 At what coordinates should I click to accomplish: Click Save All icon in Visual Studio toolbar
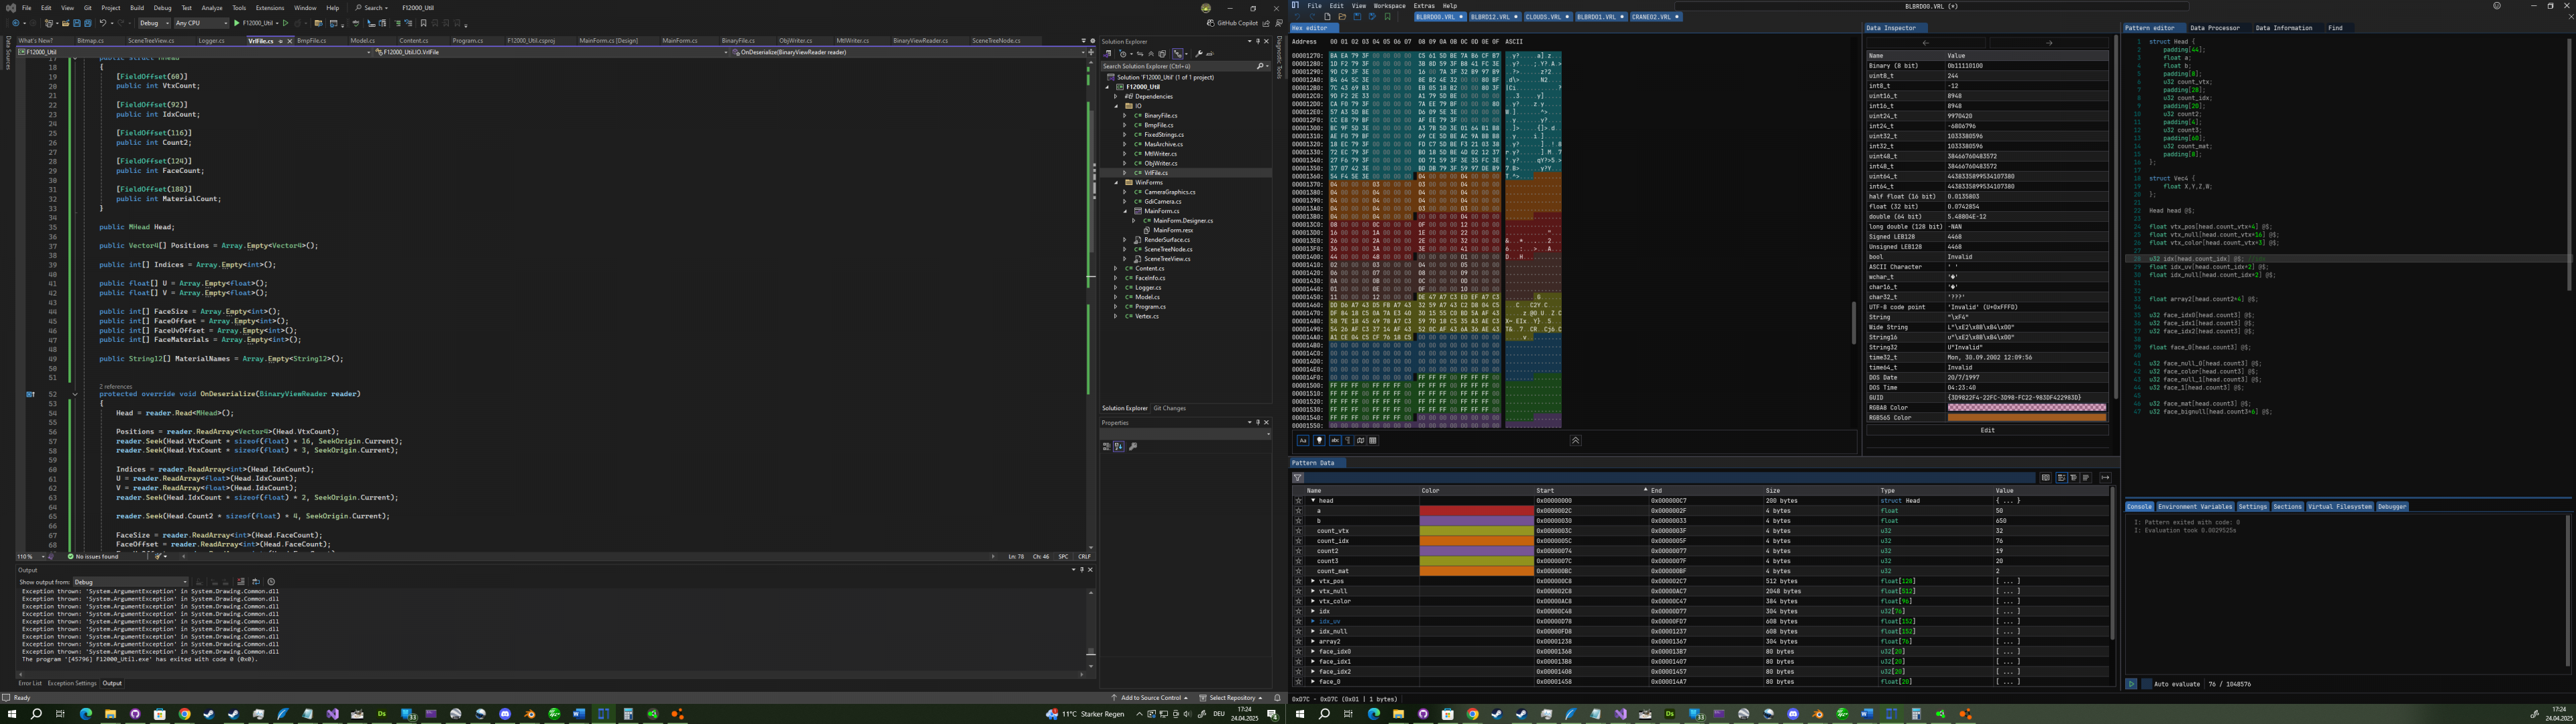[x=88, y=23]
